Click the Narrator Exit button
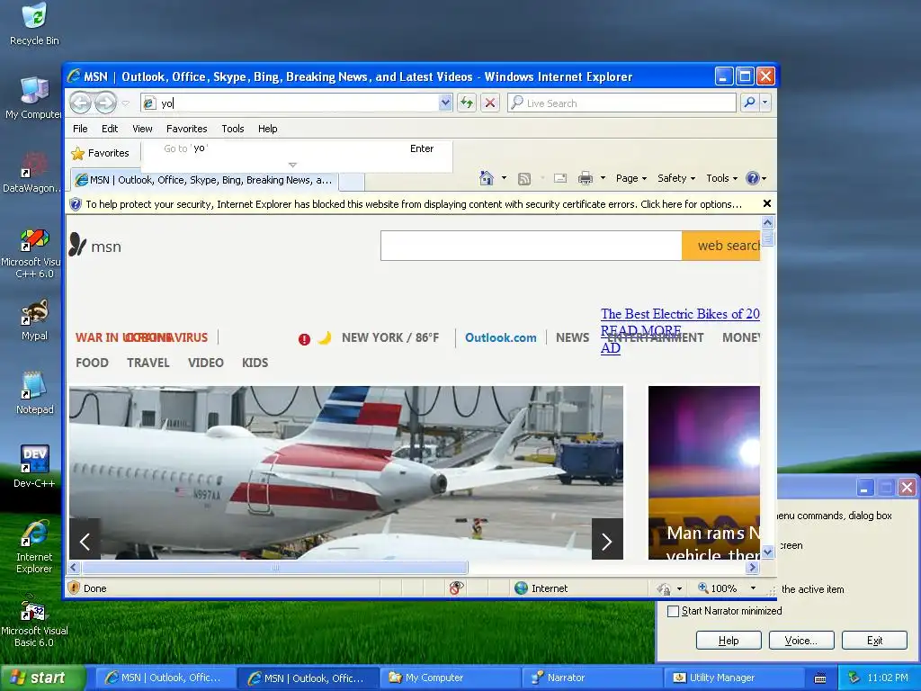The width and height of the screenshot is (921, 691). pos(874,641)
